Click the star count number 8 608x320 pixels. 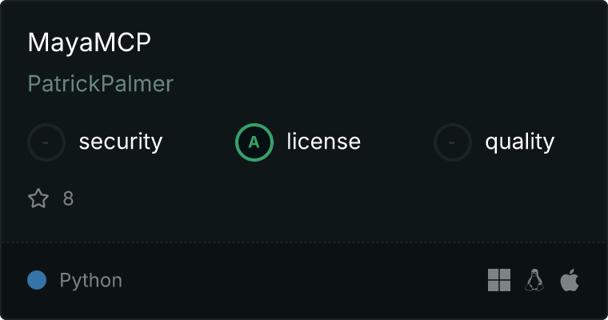(68, 198)
